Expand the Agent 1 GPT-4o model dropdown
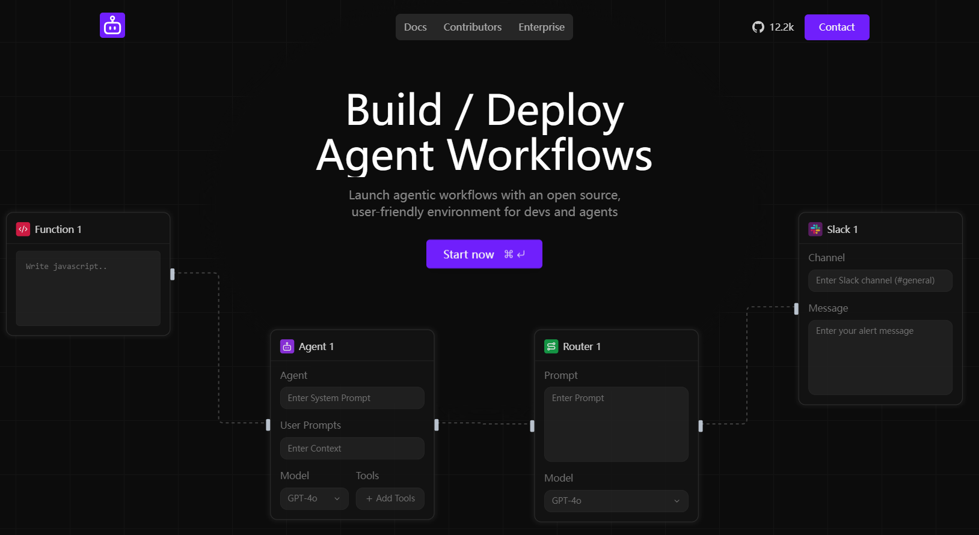This screenshot has width=979, height=535. pyautogui.click(x=314, y=498)
